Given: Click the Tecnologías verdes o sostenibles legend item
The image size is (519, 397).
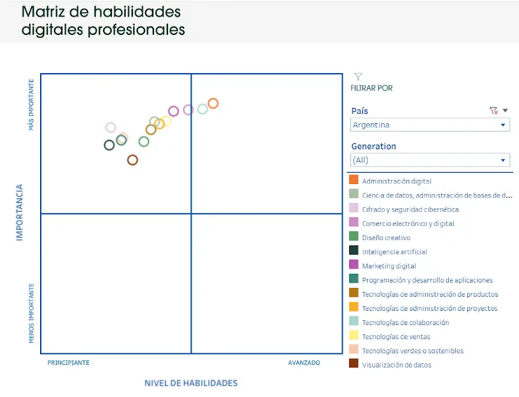Looking at the screenshot, I should [412, 351].
